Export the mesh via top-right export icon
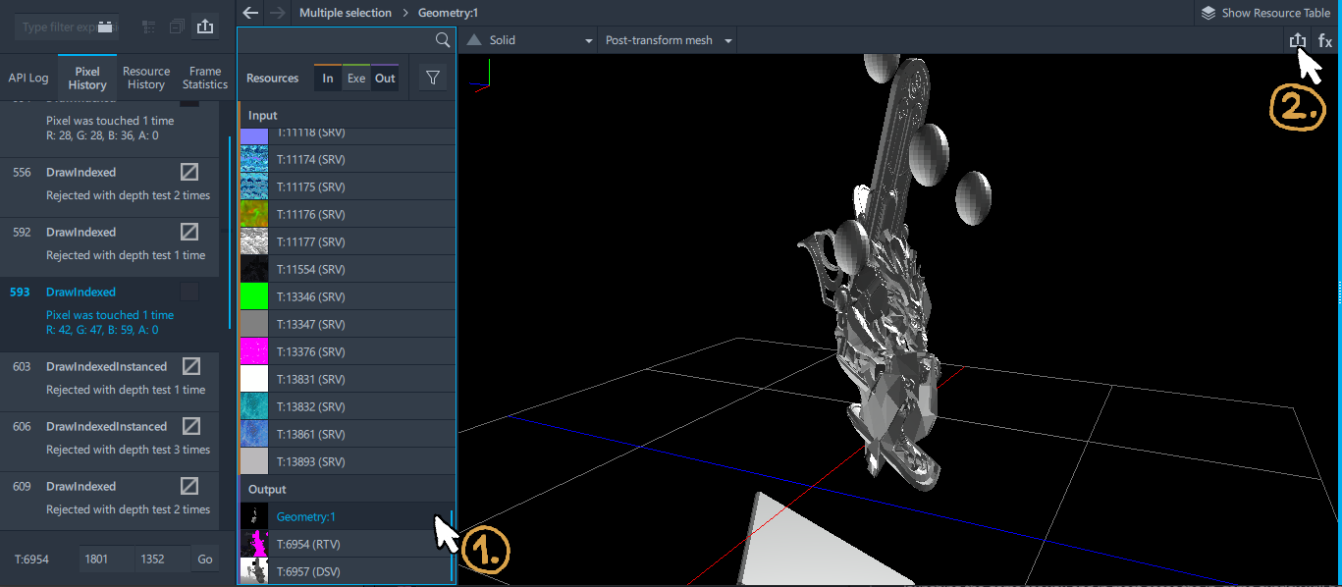1342x587 pixels. tap(1298, 40)
